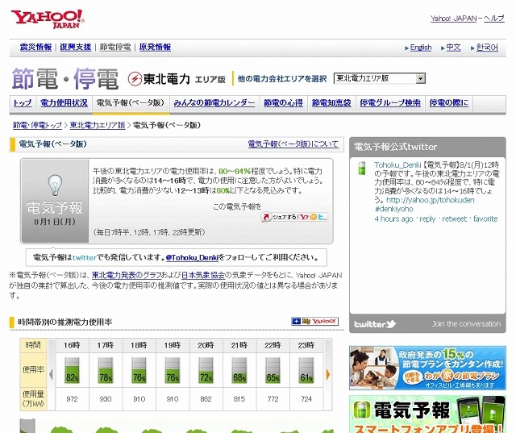The height and width of the screenshot is (433, 516).
Task: Click Join the conversation
Action: [x=466, y=324]
